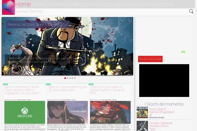Click the NEWS tag on Tales of article
This screenshot has width=197, height=131.
[x=48, y=84]
